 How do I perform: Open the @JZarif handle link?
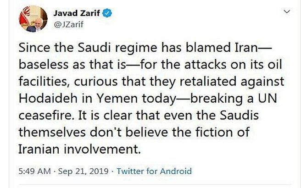click(x=69, y=24)
